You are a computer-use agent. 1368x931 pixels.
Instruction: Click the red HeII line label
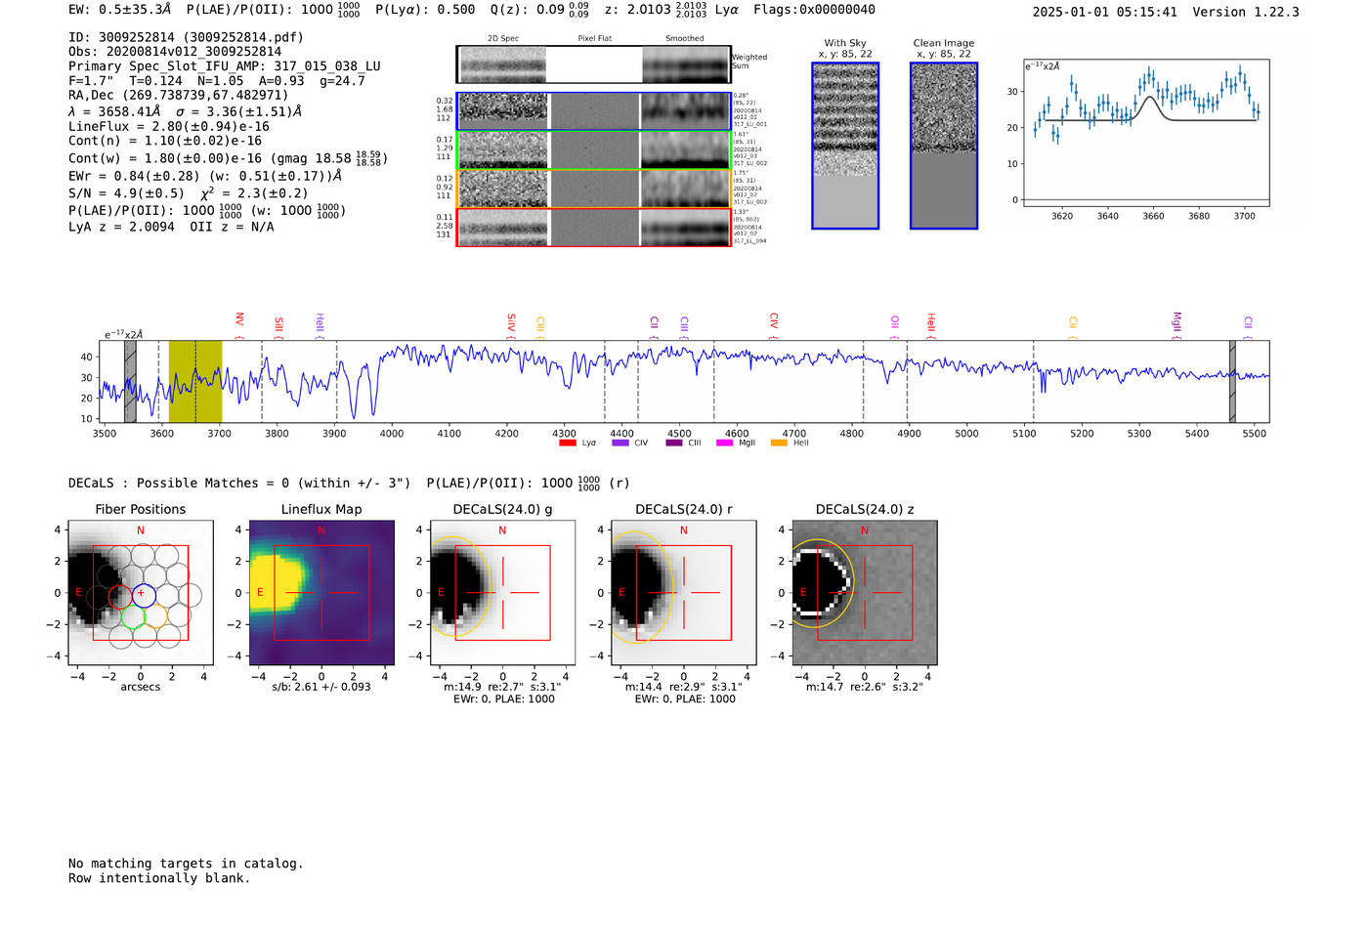click(x=931, y=322)
